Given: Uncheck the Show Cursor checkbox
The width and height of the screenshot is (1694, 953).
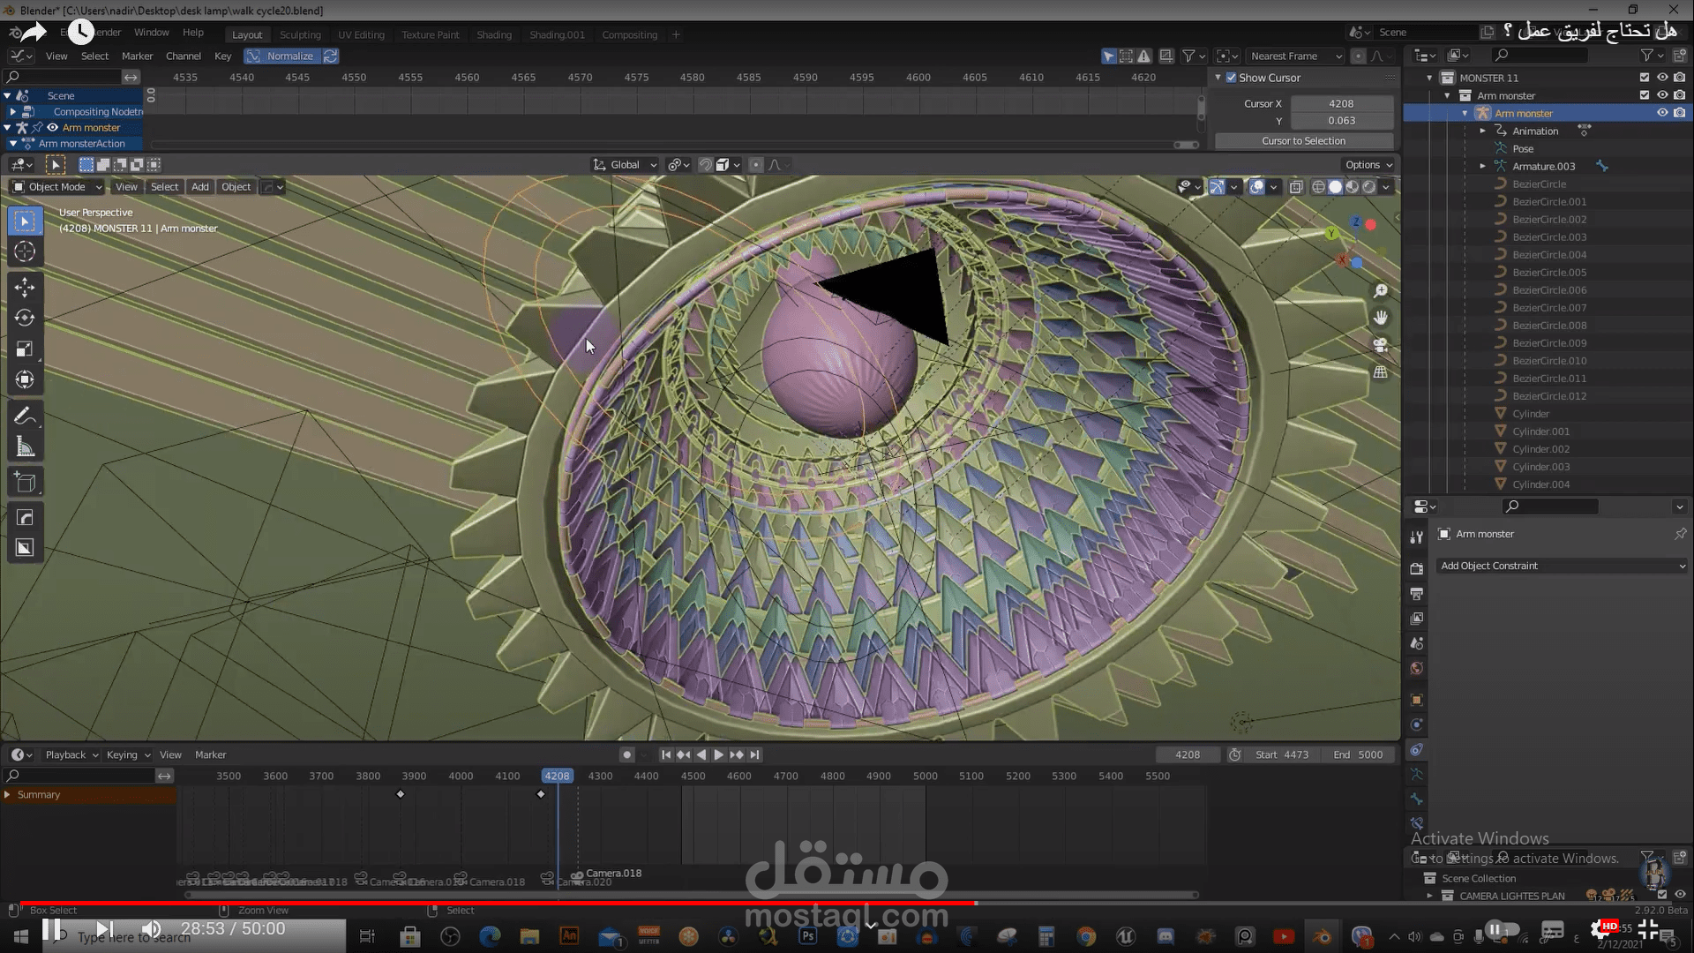Looking at the screenshot, I should 1232,78.
